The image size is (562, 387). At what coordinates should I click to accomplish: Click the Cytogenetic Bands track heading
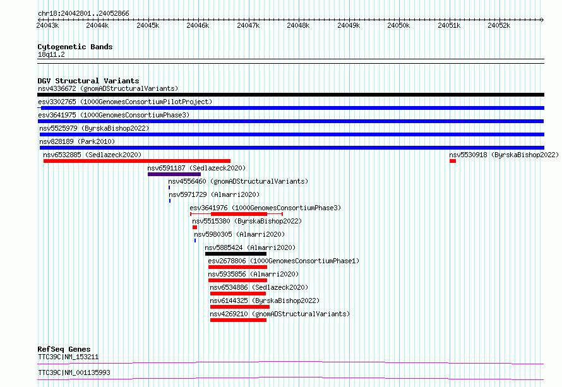(75, 47)
